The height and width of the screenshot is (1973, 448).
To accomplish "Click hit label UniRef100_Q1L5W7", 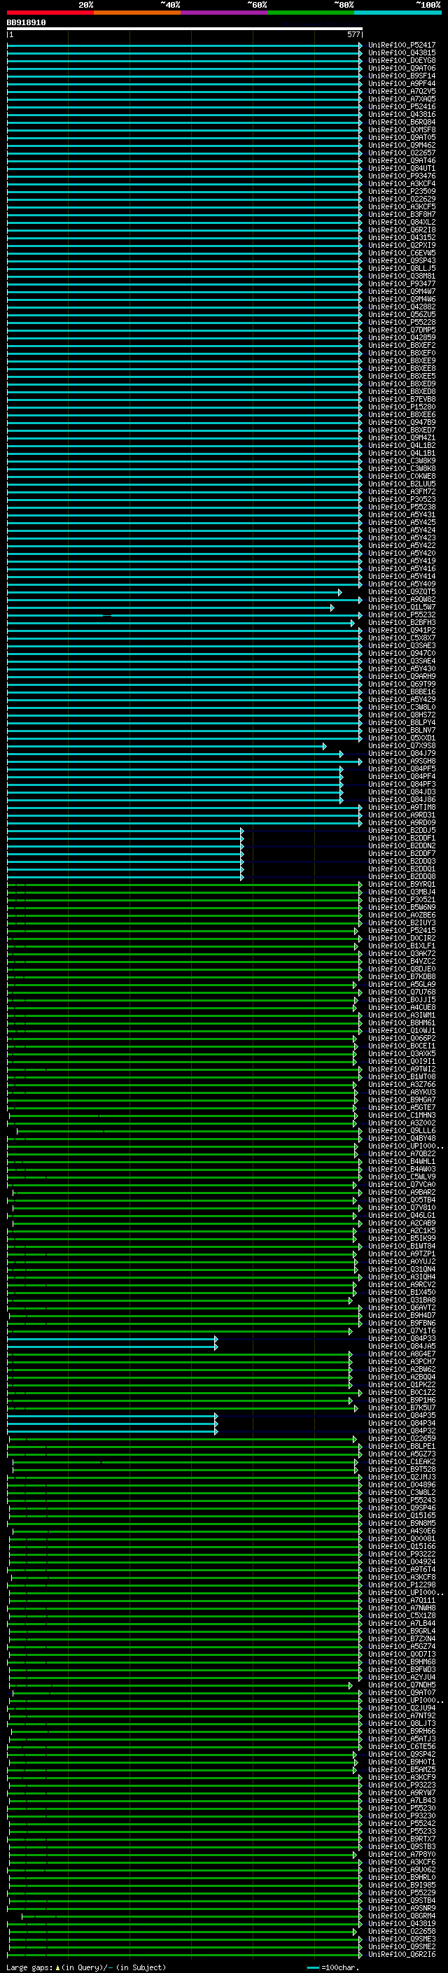I will [x=401, y=608].
